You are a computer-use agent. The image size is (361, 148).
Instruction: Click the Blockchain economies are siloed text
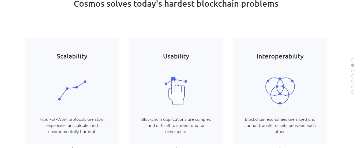coord(280,126)
